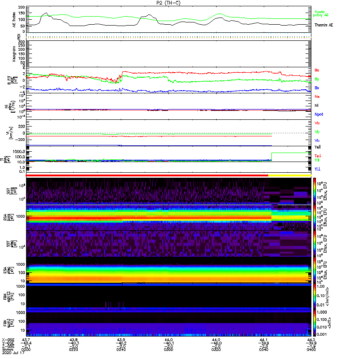Click the AE Index axis label

click(x=14, y=20)
